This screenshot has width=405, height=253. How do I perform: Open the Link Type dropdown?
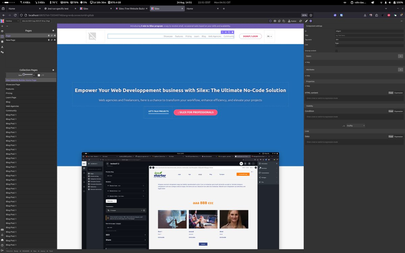click(x=369, y=46)
